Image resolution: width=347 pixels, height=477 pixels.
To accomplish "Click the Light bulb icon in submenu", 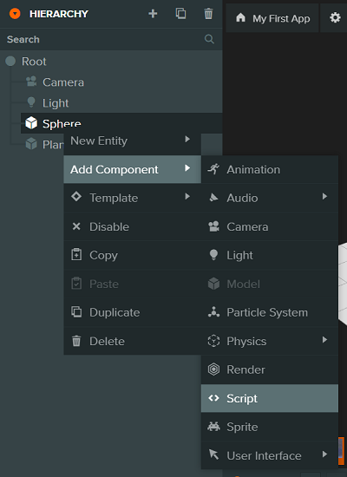I will 213,255.
